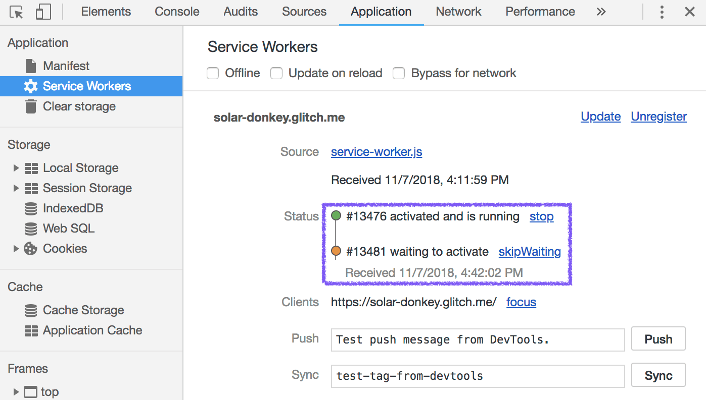Check Update on reload
Viewport: 706px width, 400px height.
(x=276, y=73)
